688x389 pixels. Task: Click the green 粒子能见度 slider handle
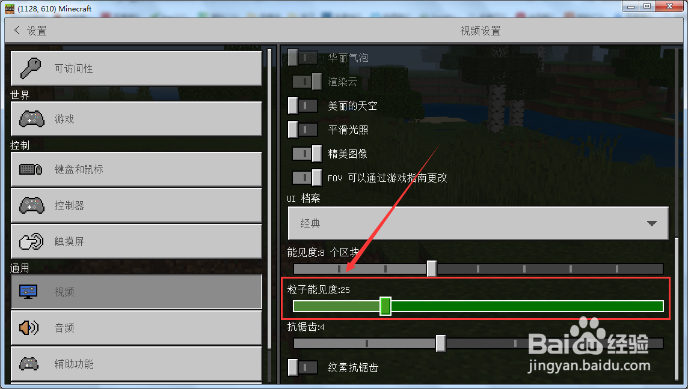pyautogui.click(x=385, y=306)
